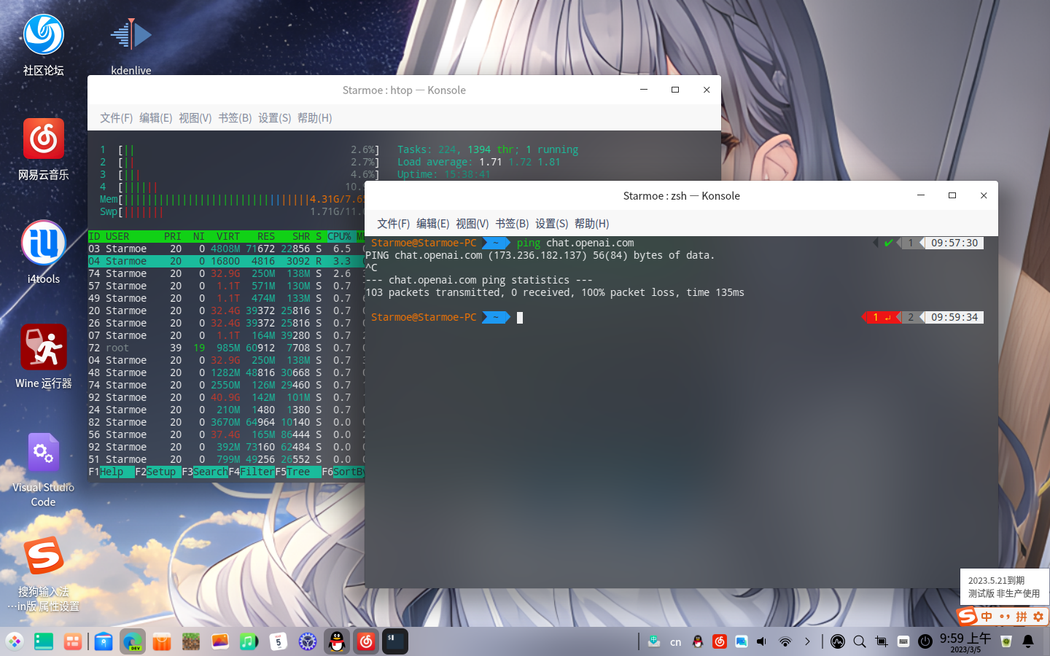Open the green music player dock icon
The height and width of the screenshot is (656, 1050).
click(249, 641)
